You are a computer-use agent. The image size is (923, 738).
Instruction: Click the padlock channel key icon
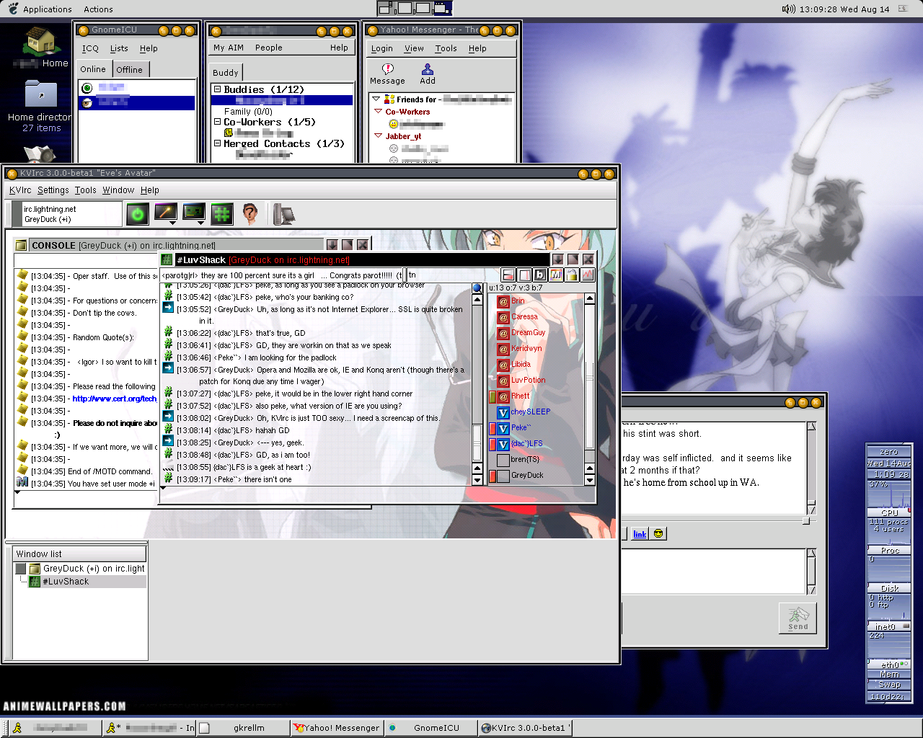[572, 275]
